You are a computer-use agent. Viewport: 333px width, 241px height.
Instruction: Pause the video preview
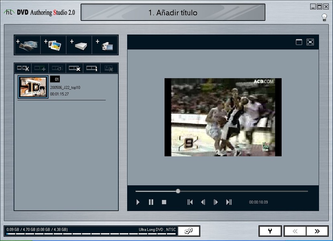[151, 202]
